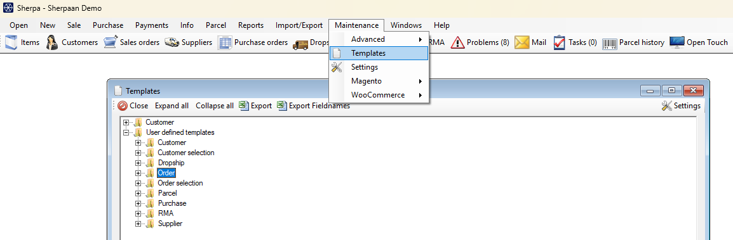Screen dimensions: 733x240
Task: Open the WooCommerce submenu
Action: (379, 95)
